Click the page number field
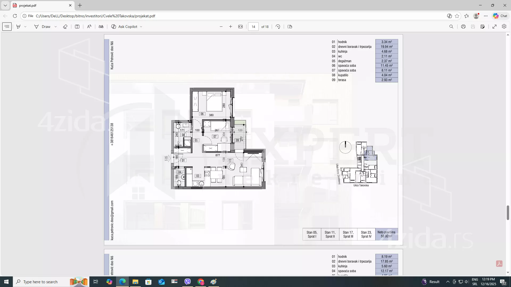 click(x=253, y=27)
